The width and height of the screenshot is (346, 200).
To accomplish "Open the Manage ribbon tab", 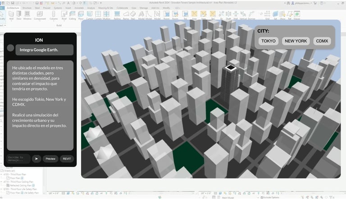I will [144, 8].
